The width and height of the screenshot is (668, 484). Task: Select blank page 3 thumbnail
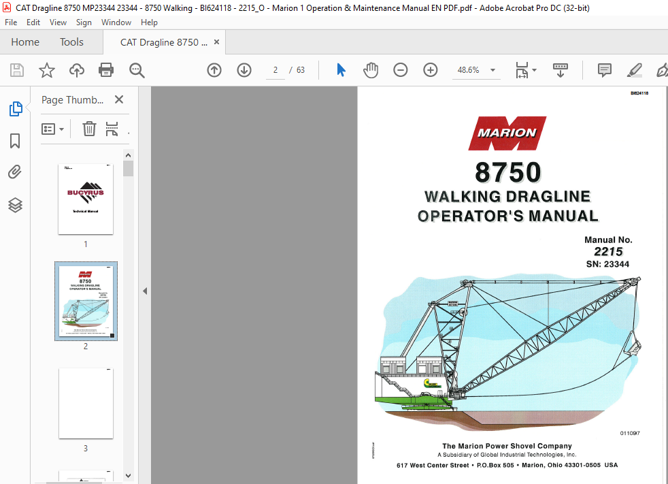[x=86, y=404]
